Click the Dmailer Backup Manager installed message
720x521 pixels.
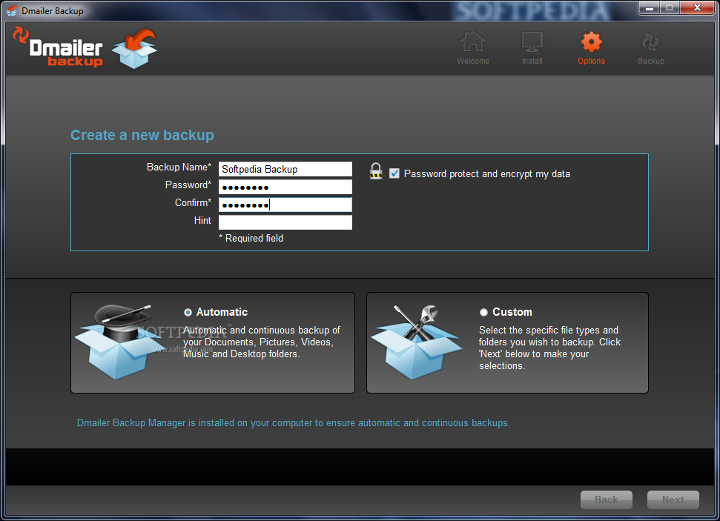(x=294, y=422)
